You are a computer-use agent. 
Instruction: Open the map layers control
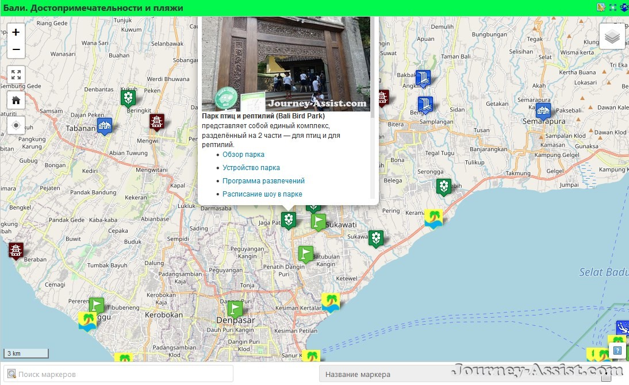(612, 37)
